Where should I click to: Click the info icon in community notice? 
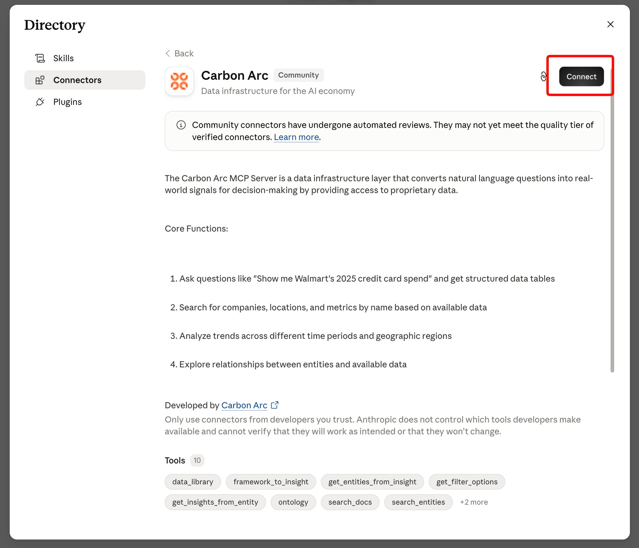181,125
